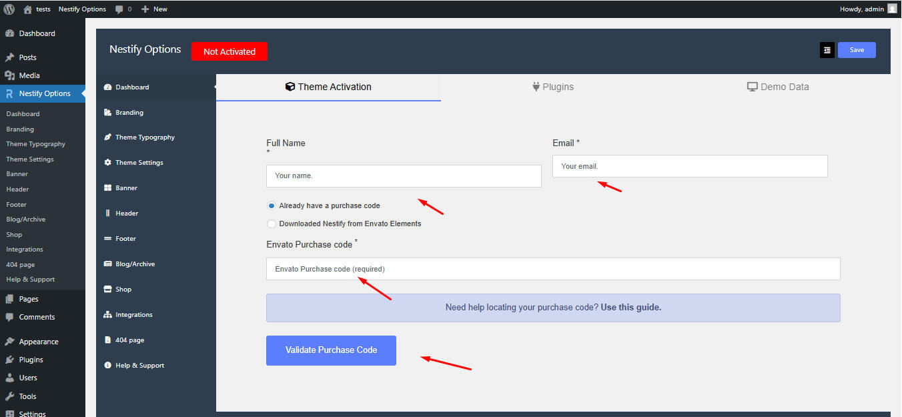Open Help & Support in WordPress submenu

[31, 280]
